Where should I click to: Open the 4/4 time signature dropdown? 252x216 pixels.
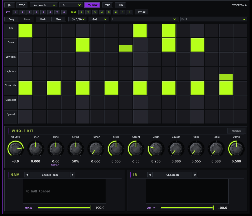(99, 19)
